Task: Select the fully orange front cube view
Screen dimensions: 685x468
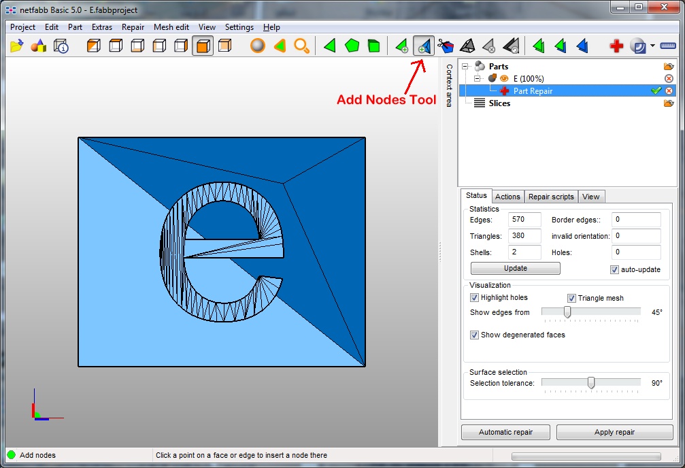Action: (203, 46)
